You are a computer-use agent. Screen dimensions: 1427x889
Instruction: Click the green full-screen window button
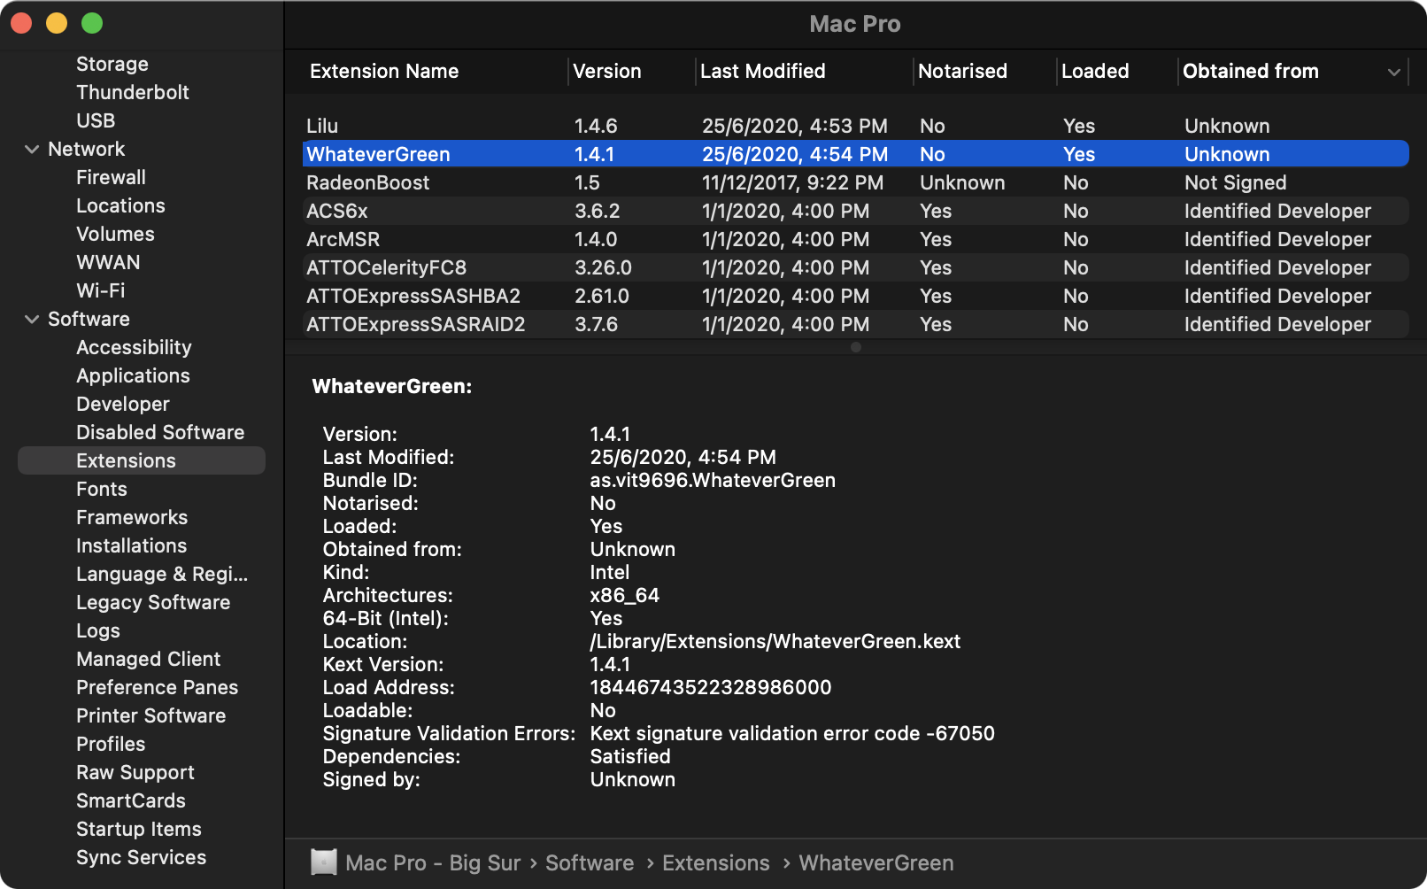92,23
